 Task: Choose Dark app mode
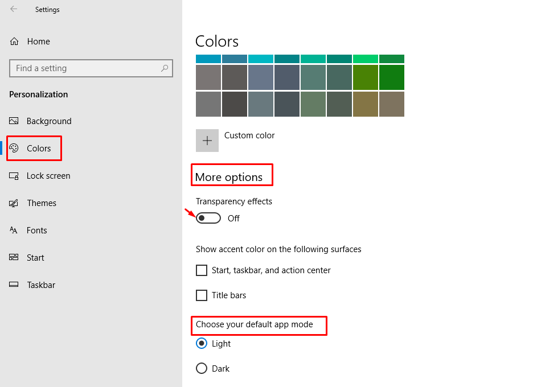point(202,369)
